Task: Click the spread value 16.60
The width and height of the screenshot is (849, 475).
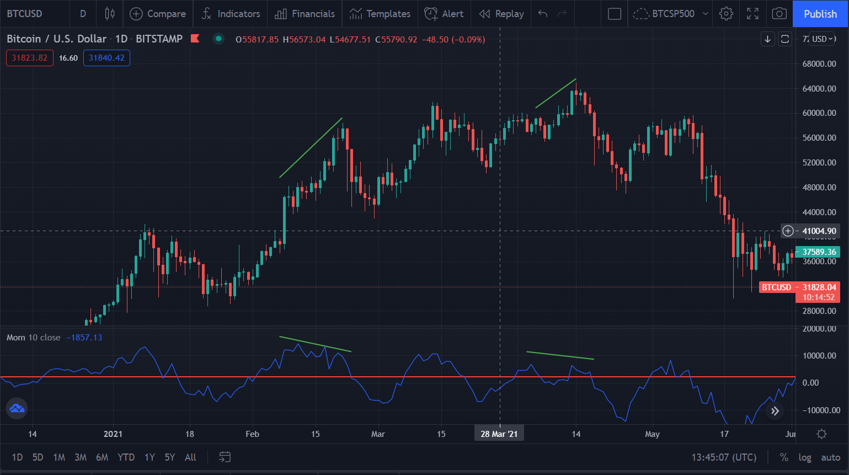Action: (x=68, y=58)
